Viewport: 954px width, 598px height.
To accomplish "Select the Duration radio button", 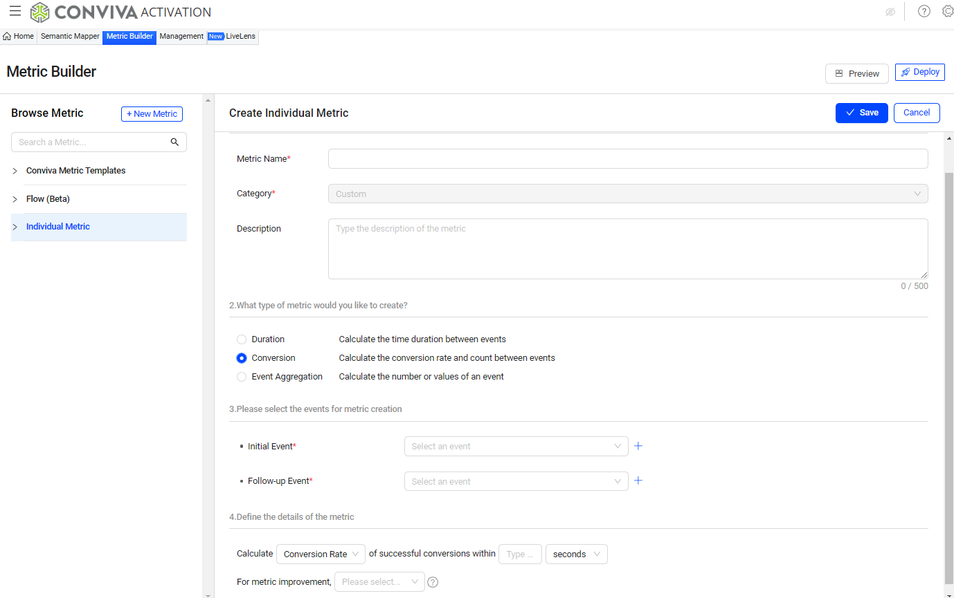I will coord(242,339).
